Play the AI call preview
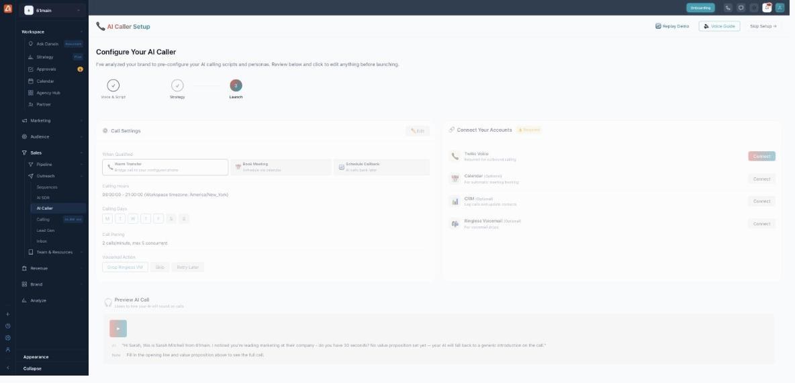The width and height of the screenshot is (795, 383). point(118,328)
